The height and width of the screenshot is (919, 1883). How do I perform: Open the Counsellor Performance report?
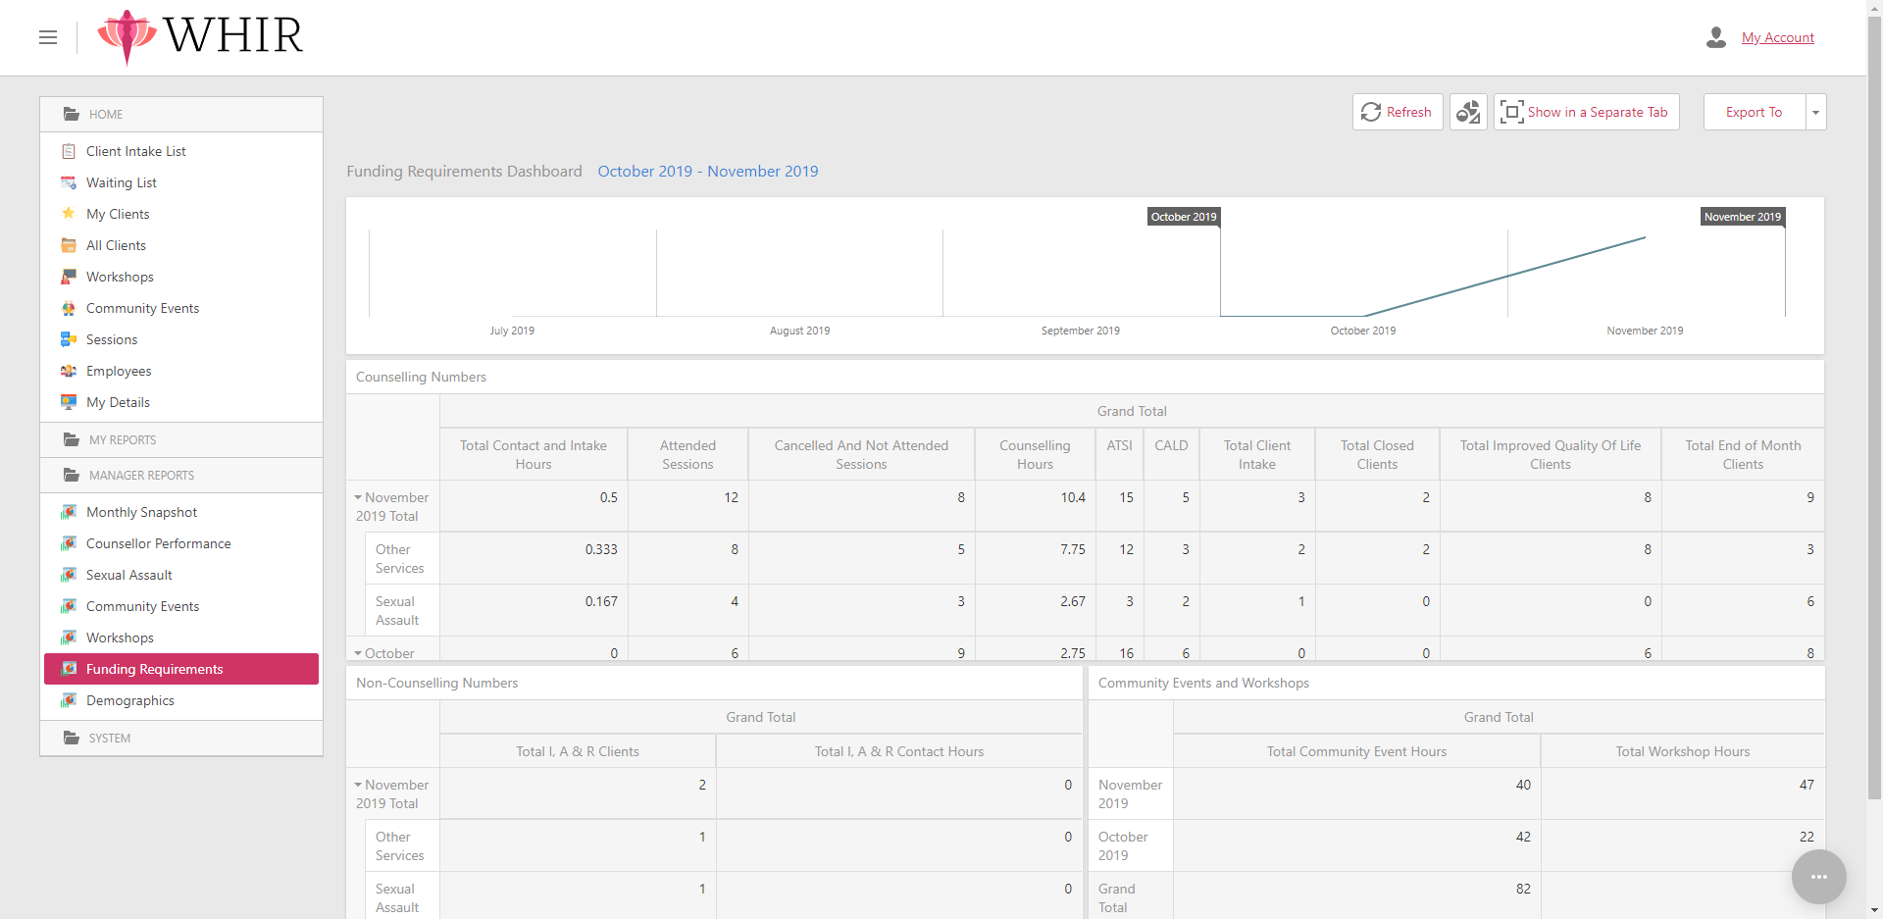[159, 543]
